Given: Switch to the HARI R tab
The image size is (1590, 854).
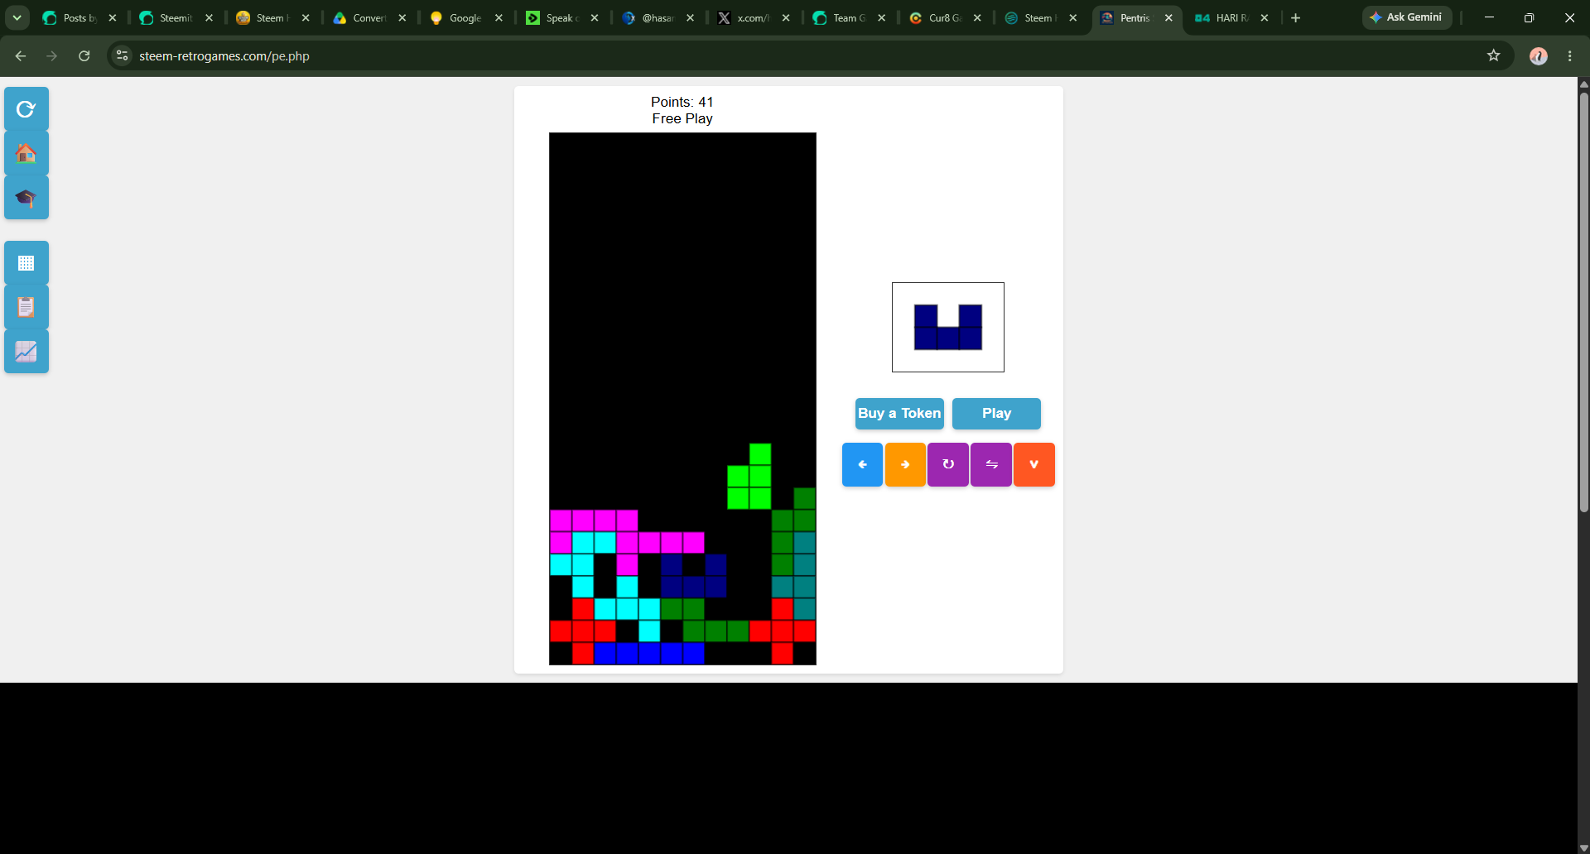Looking at the screenshot, I should tap(1231, 17).
